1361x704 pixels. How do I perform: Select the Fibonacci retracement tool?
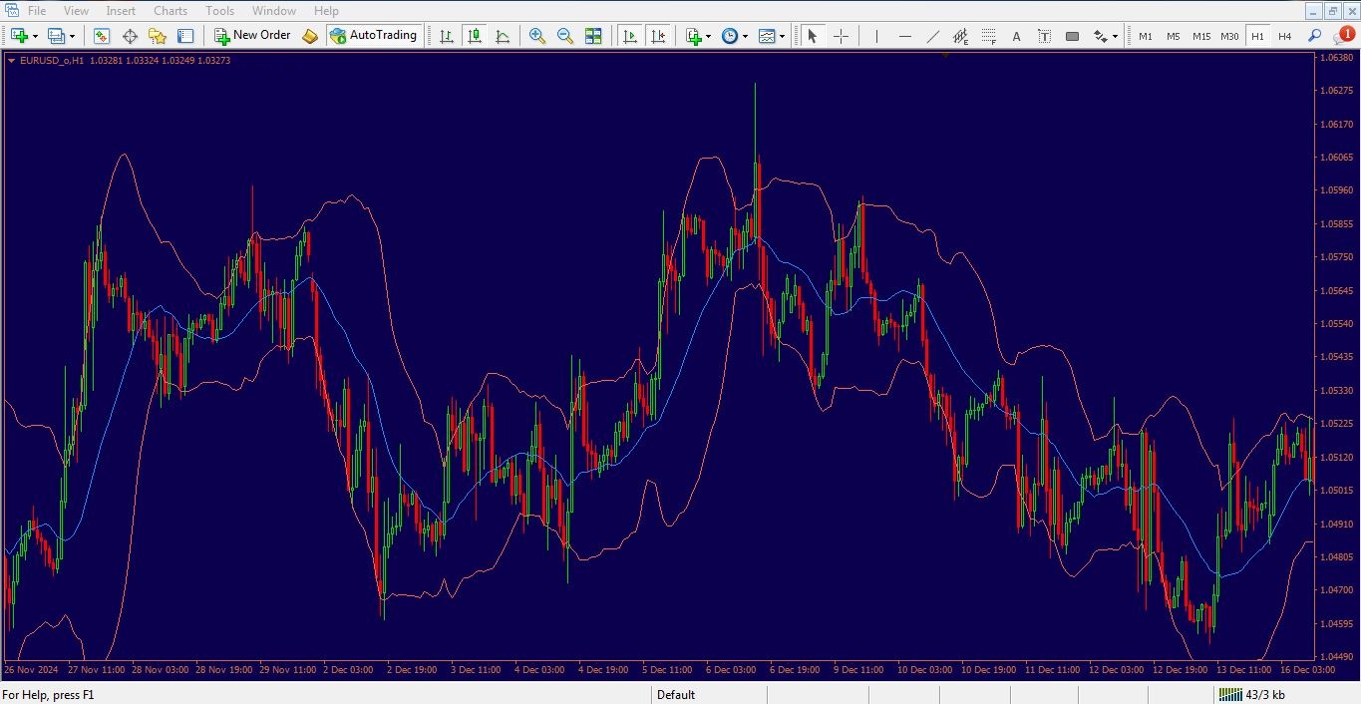click(988, 36)
